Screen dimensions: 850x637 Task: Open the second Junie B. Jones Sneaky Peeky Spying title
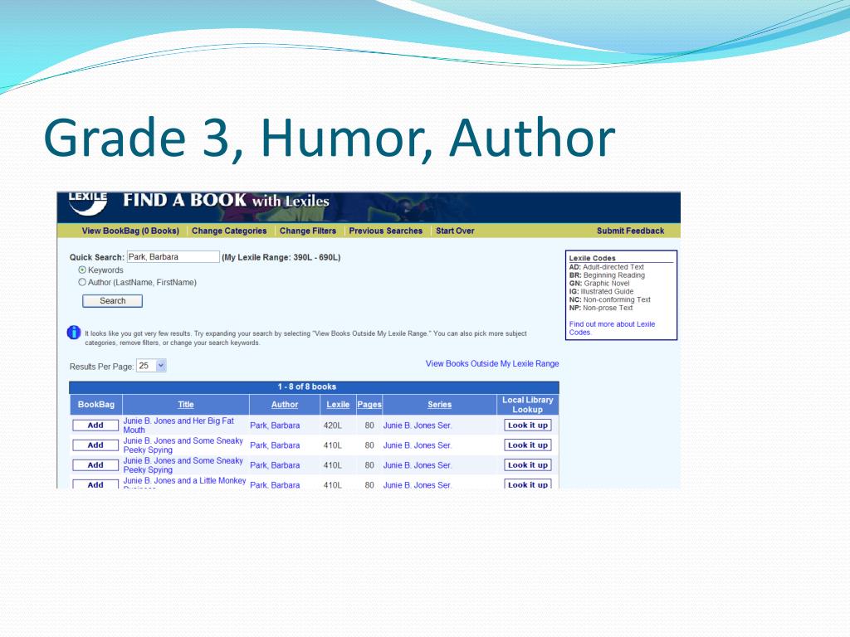pos(183,465)
